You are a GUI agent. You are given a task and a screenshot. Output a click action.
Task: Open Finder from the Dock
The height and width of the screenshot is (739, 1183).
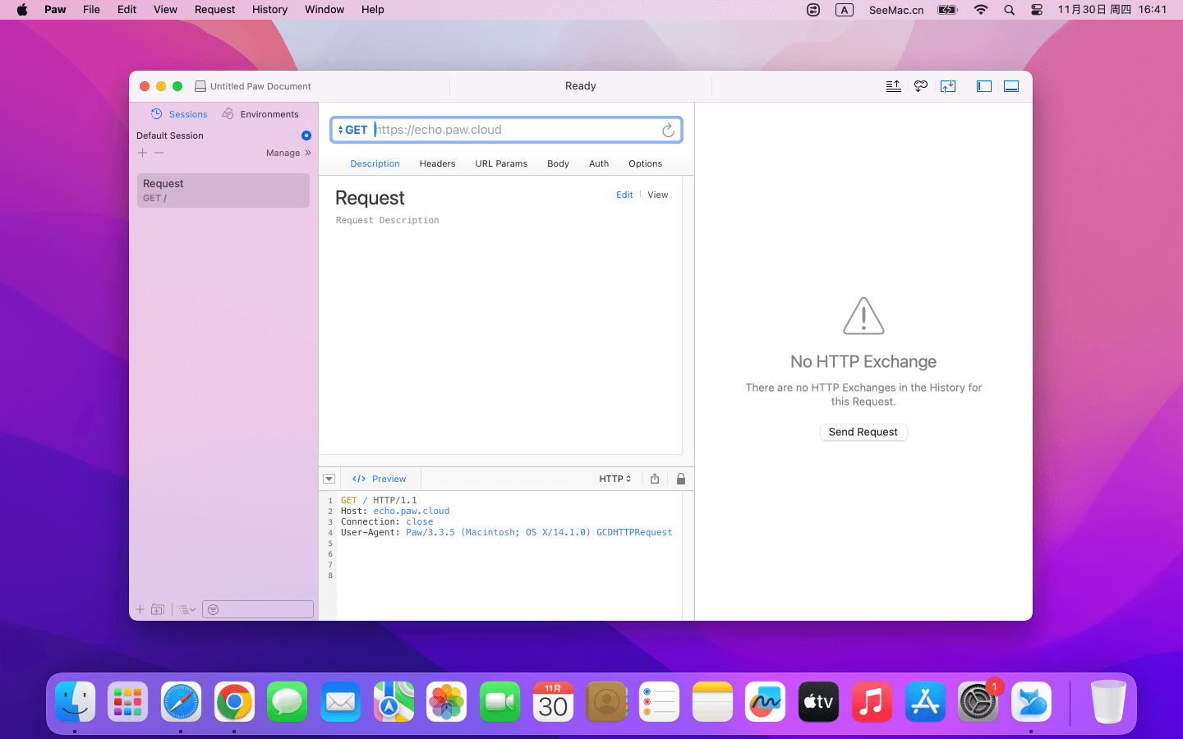point(76,702)
